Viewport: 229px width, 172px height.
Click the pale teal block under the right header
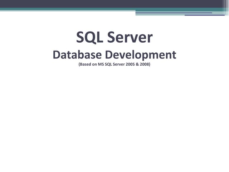coord(161,14)
